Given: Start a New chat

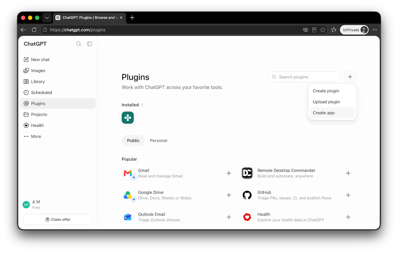Looking at the screenshot, I should 58,60.
